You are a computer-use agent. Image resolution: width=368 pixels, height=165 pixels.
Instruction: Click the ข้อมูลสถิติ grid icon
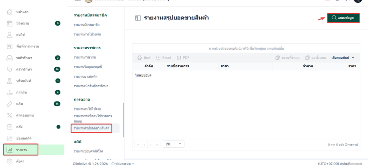pyautogui.click(x=9, y=138)
